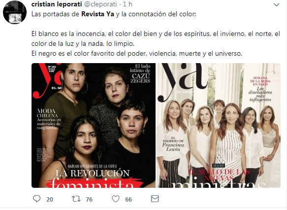
Task: Open the black feminista magazine cover image
Action: click(x=94, y=125)
